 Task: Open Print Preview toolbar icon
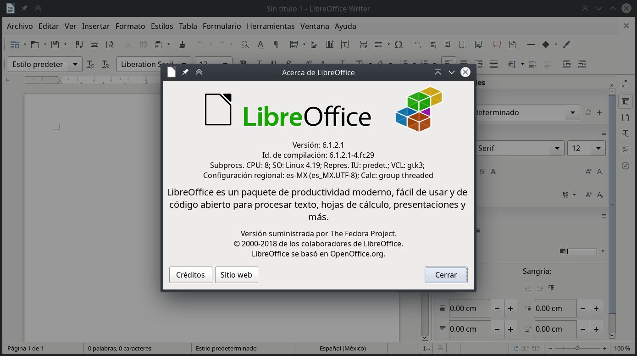(110, 44)
